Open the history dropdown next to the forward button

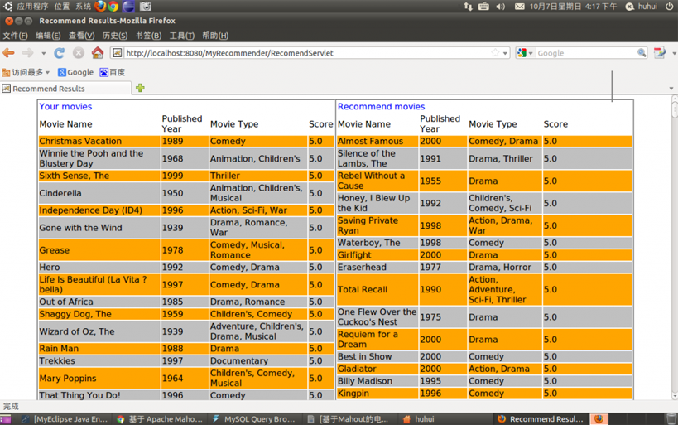click(x=43, y=53)
